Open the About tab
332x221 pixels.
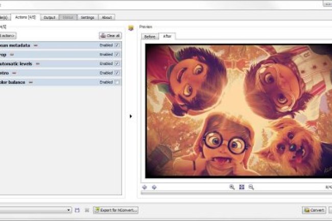(107, 17)
